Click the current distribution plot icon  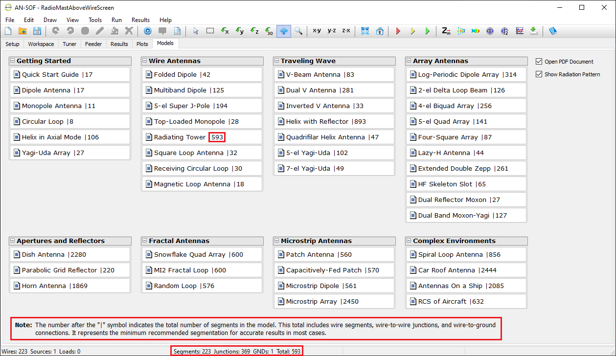pos(461,31)
